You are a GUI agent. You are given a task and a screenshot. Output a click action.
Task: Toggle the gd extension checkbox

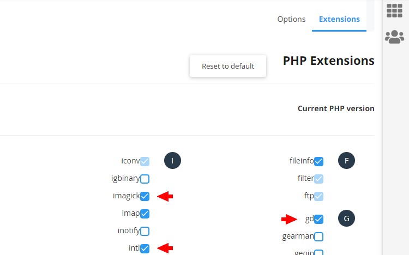point(319,219)
